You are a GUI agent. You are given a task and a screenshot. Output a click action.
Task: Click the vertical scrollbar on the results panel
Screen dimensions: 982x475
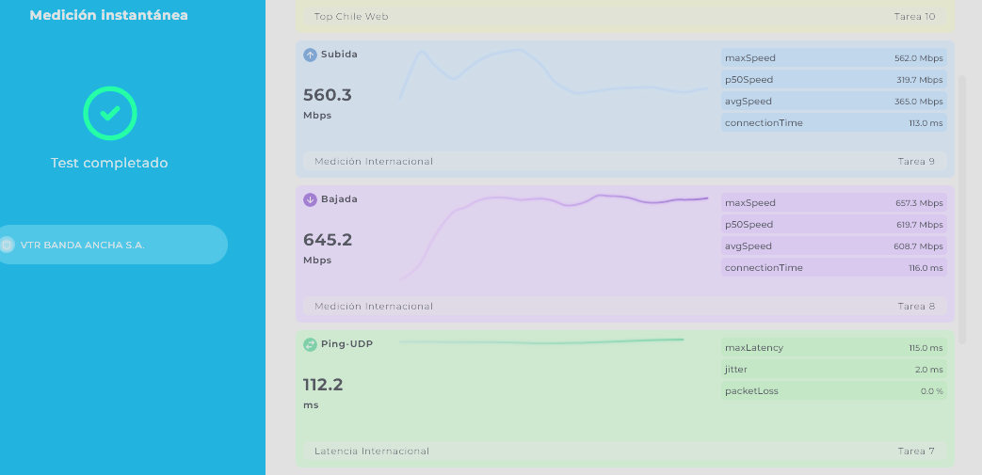pyautogui.click(x=962, y=207)
